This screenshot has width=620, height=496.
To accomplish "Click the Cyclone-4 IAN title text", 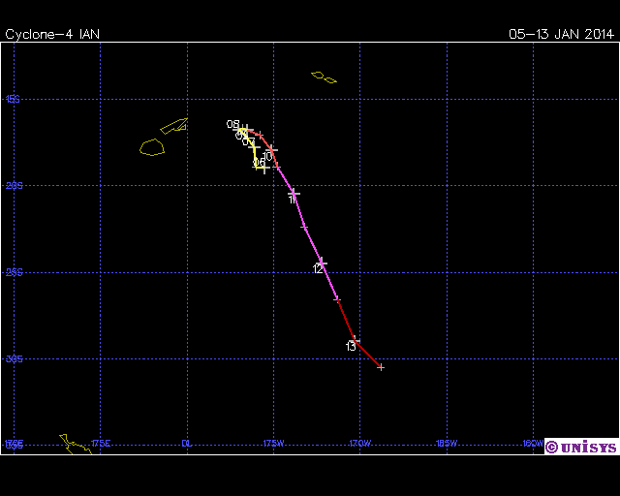I will (x=52, y=34).
